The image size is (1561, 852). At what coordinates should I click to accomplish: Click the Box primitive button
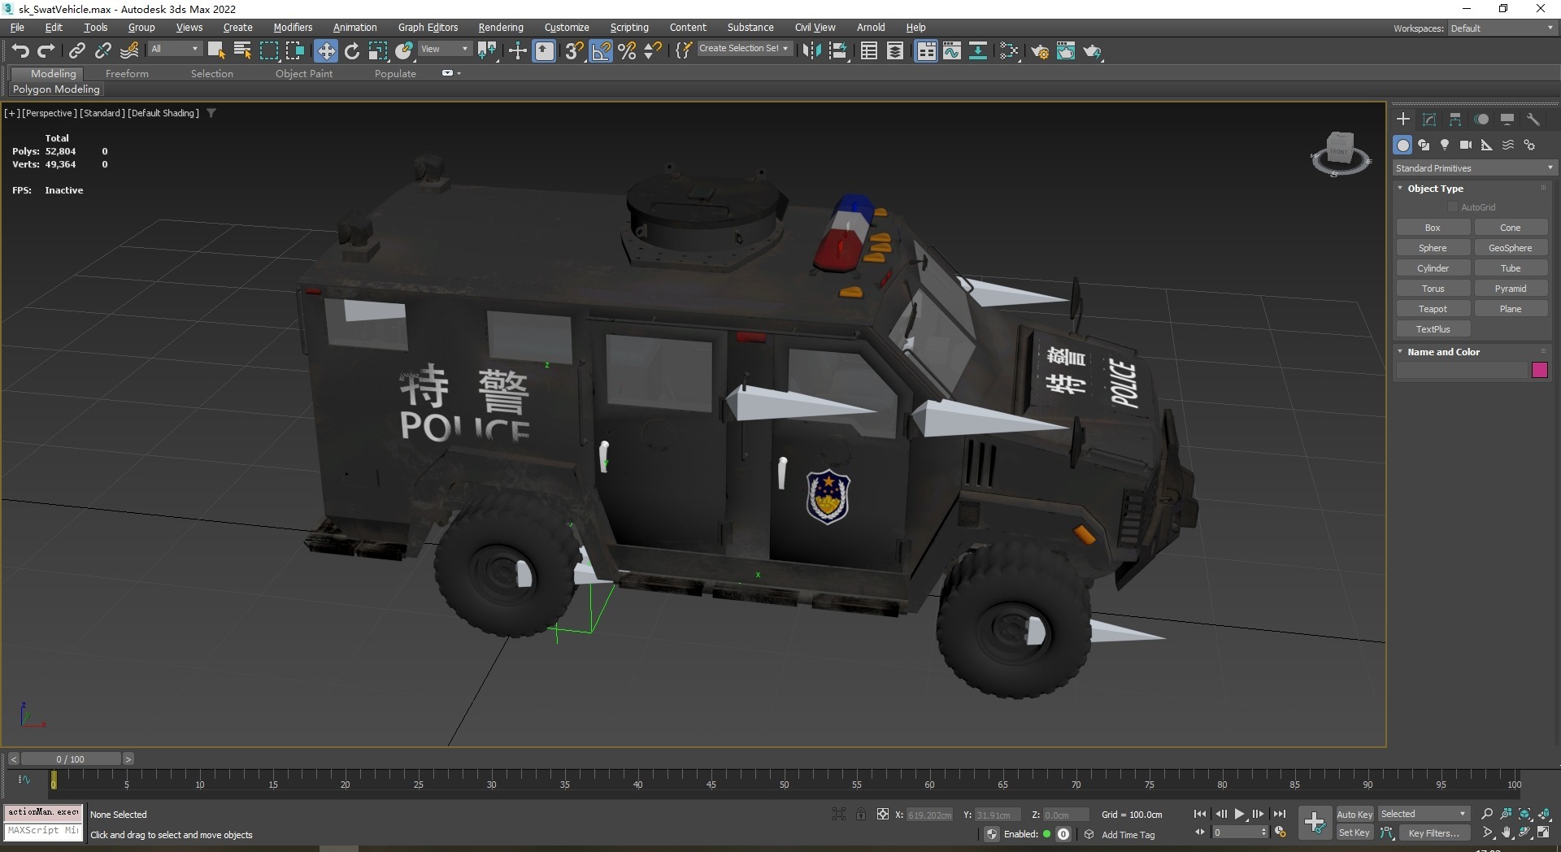(x=1433, y=228)
